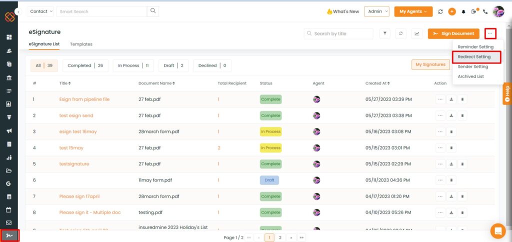Go to next page arrow

click(x=290, y=238)
